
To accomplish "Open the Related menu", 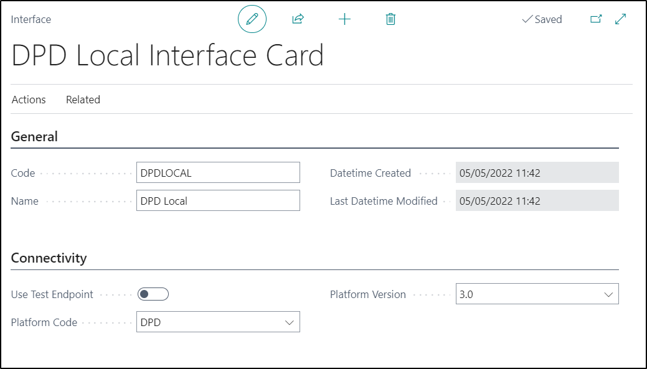I will tap(83, 100).
